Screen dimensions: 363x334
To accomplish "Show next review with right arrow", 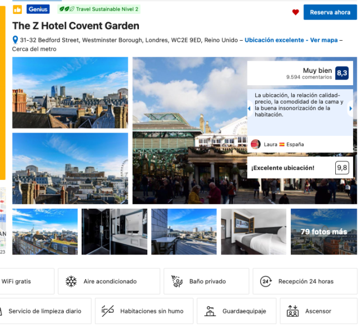I will coord(351,108).
